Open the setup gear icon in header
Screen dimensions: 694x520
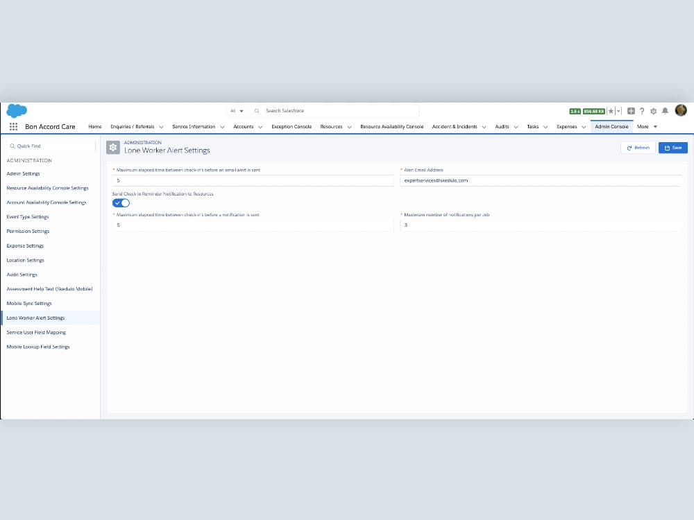[x=653, y=111]
